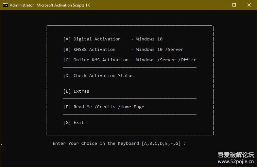Click the Enter Your Choice prompt text
Image resolution: width=257 pixels, height=167 pixels.
tap(96, 144)
